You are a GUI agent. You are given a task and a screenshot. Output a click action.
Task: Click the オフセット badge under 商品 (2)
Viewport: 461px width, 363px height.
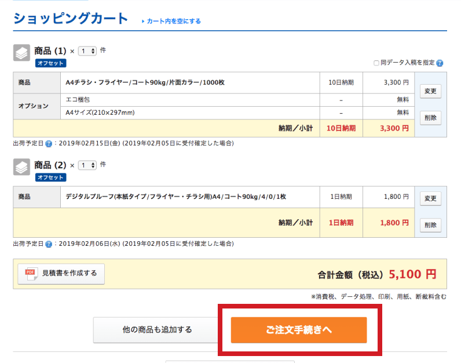51,177
